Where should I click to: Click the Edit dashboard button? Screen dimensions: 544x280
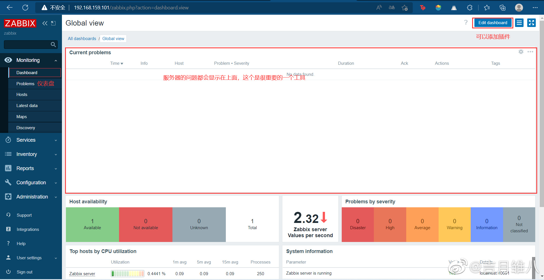[x=493, y=23]
